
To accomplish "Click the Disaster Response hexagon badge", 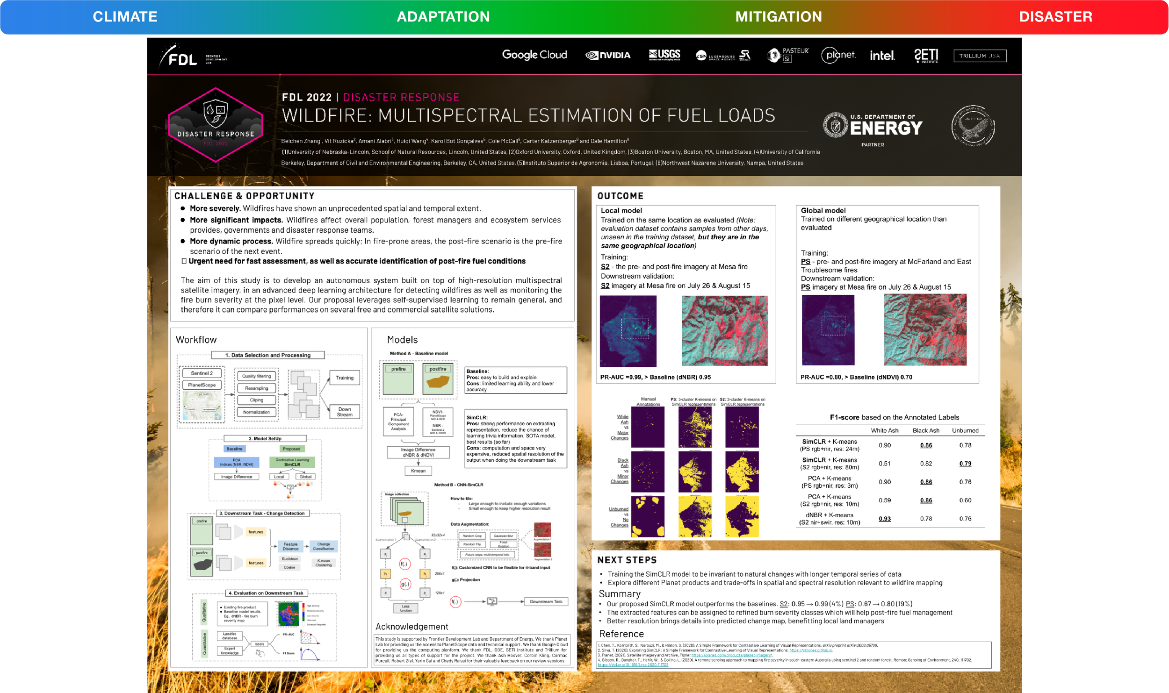I will [216, 125].
